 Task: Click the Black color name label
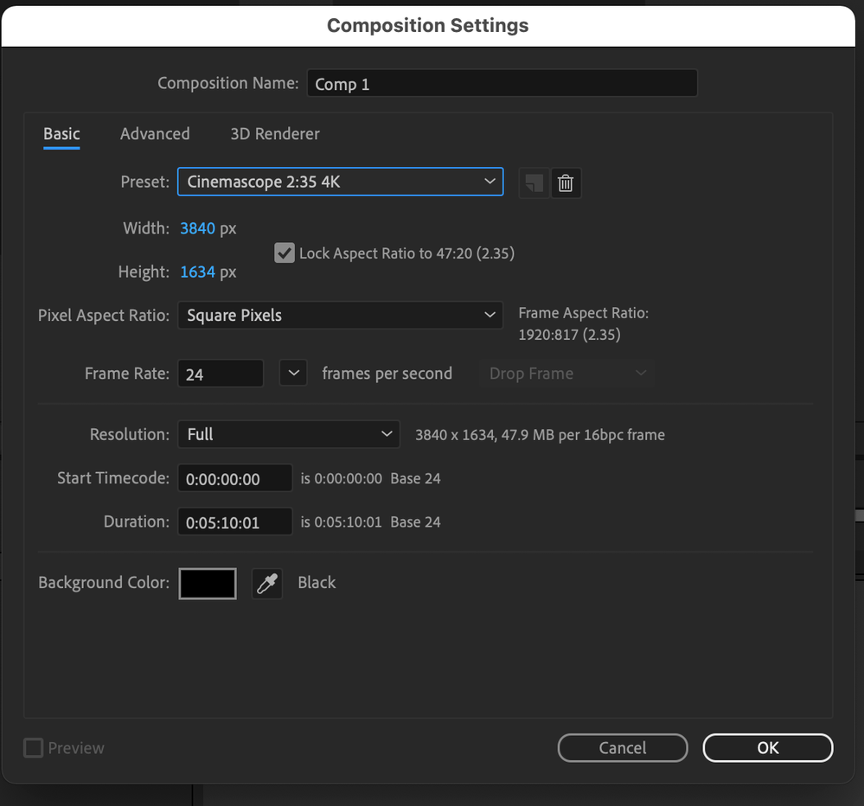click(x=317, y=582)
